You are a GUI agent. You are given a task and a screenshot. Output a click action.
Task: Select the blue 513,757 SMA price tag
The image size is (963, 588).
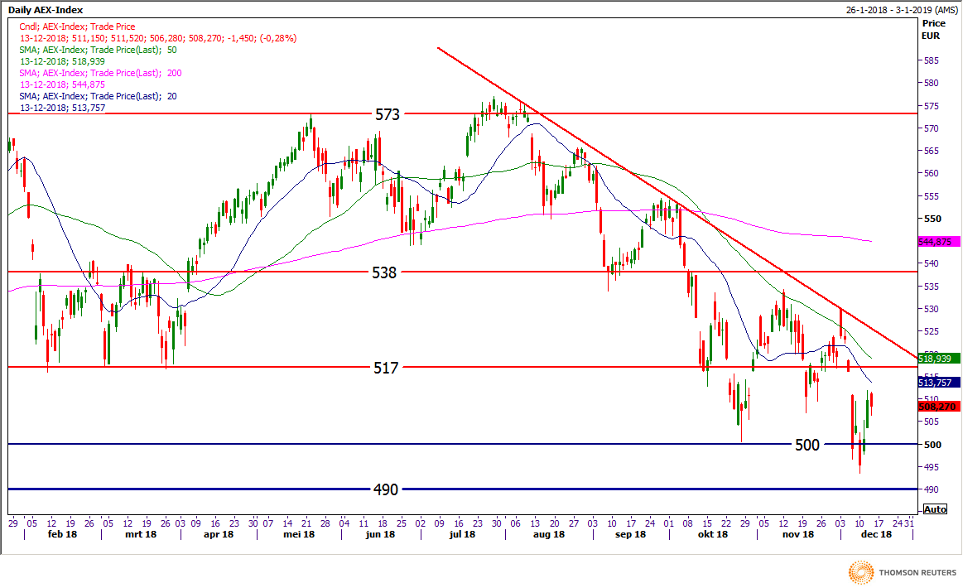point(938,383)
